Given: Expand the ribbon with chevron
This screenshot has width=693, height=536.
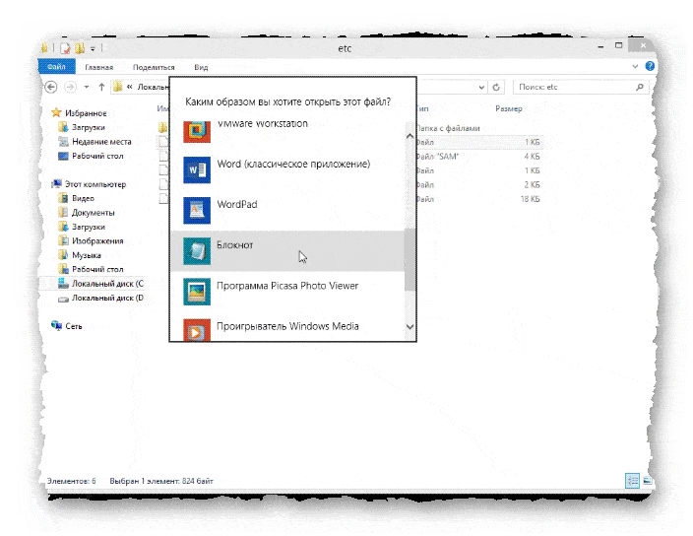Looking at the screenshot, I should [635, 66].
